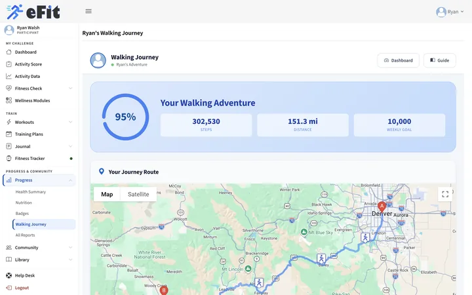Expand the Fitness Check submenu chevron
This screenshot has width=472, height=295.
[x=70, y=88]
